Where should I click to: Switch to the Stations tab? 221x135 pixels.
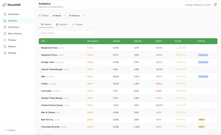coord(62,24)
